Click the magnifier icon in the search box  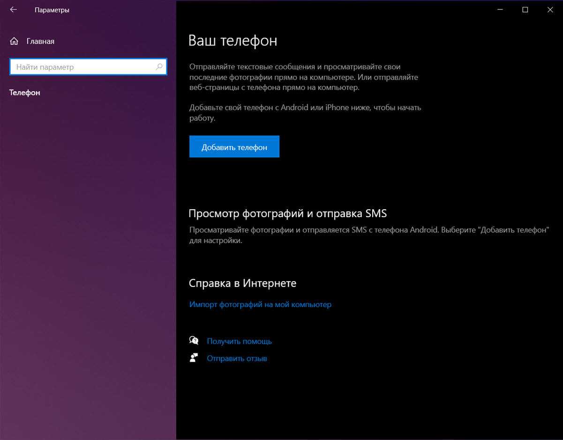159,67
